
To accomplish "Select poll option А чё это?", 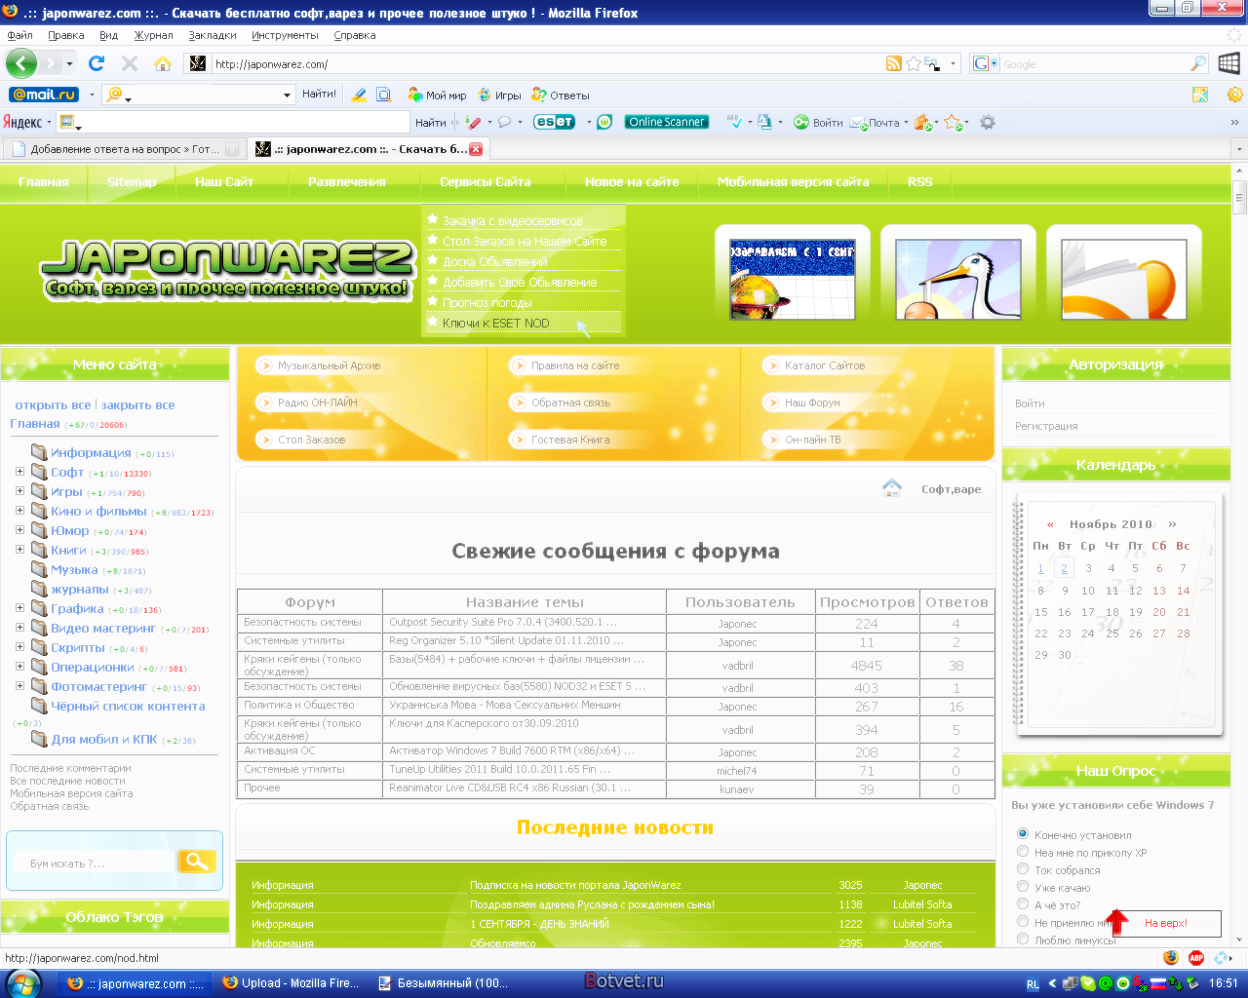I will pos(1023,903).
